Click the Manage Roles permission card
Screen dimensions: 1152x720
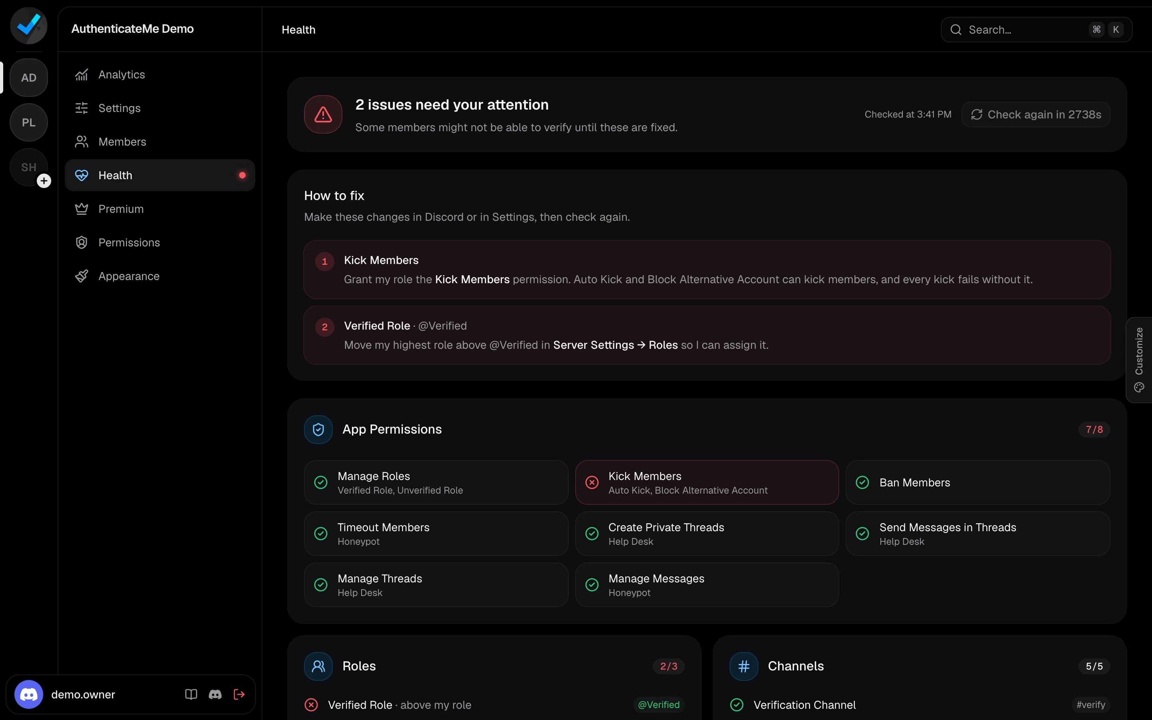click(436, 482)
